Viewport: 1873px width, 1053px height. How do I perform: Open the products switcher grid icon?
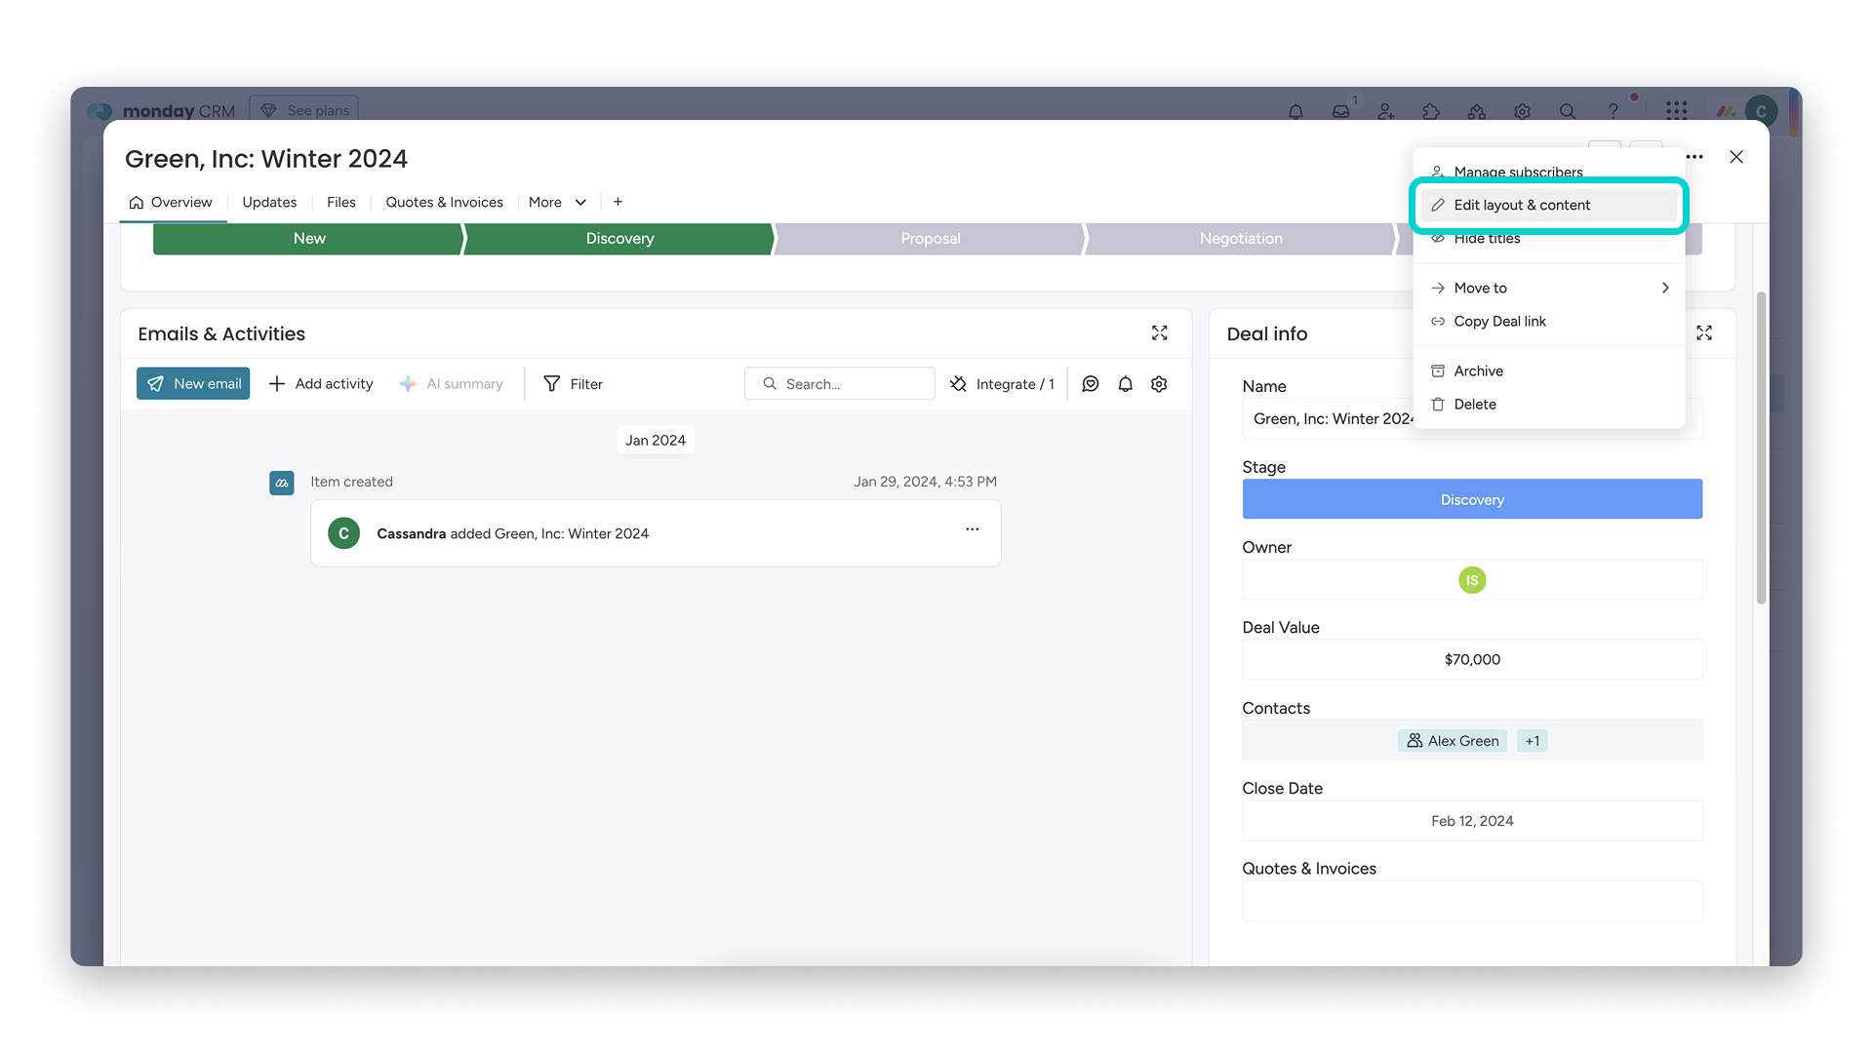pos(1677,111)
